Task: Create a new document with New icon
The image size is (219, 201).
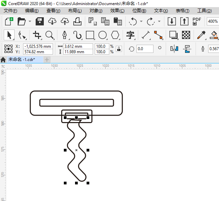Action: (9, 21)
